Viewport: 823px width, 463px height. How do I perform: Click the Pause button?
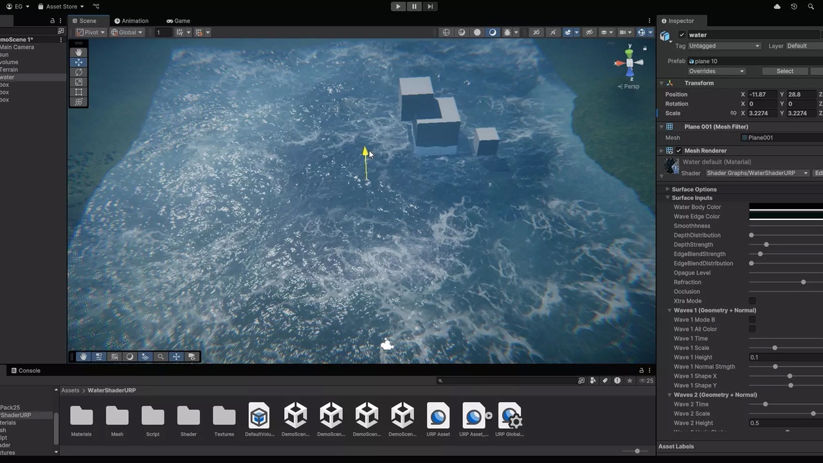[x=414, y=6]
